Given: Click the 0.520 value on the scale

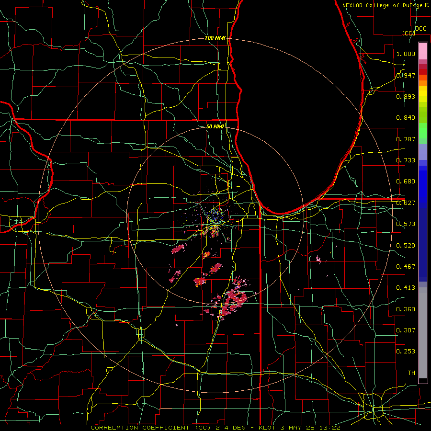Looking at the screenshot, I should point(406,246).
